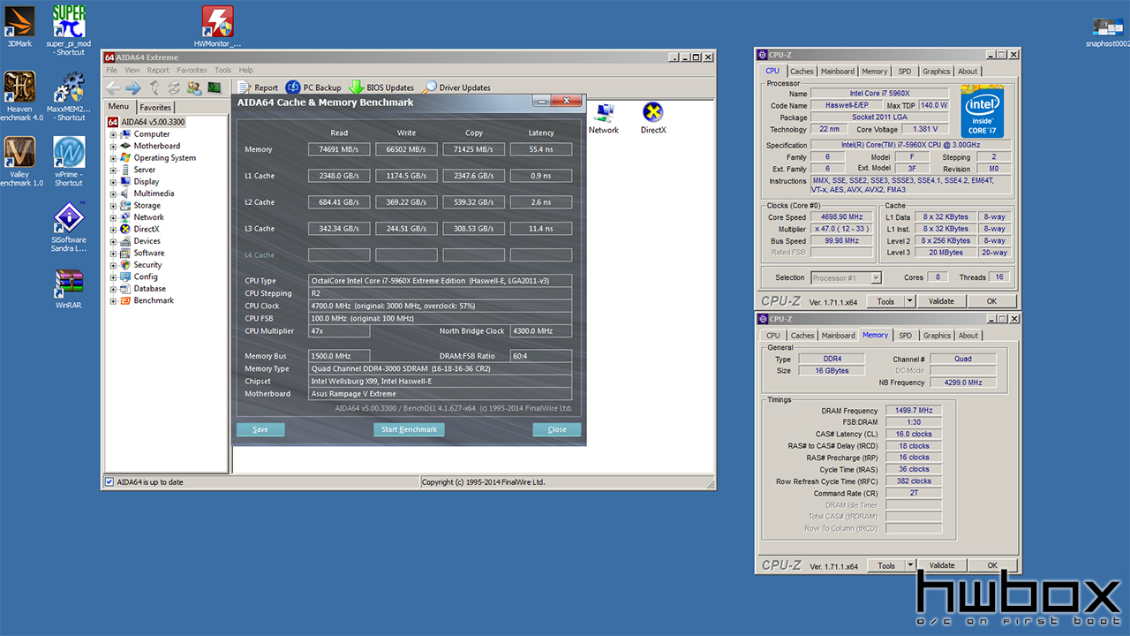This screenshot has height=636, width=1130.
Task: Toggle the AIDA64 is up to date checkbox
Action: 109,481
